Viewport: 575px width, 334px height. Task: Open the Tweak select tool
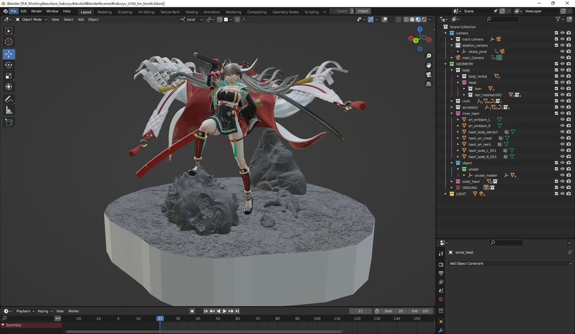[x=7, y=30]
